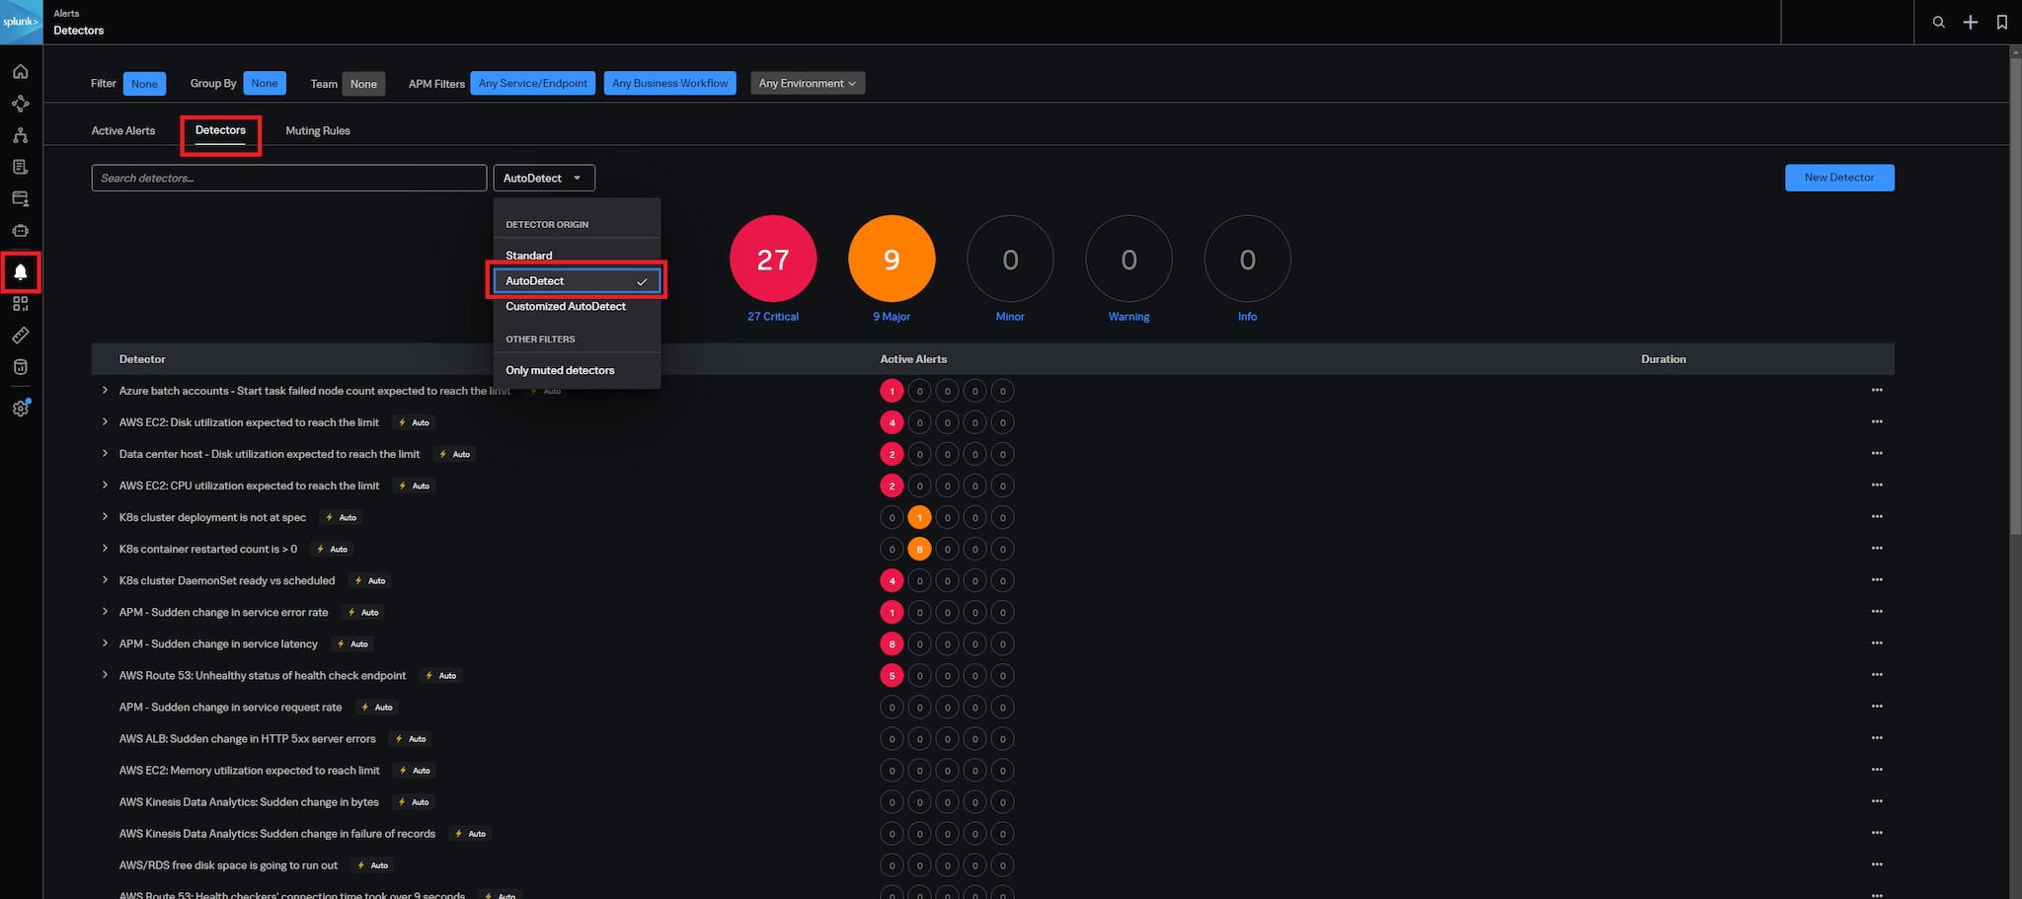Open actions menu for APM service error rate detector
The width and height of the screenshot is (2022, 899).
(x=1877, y=611)
